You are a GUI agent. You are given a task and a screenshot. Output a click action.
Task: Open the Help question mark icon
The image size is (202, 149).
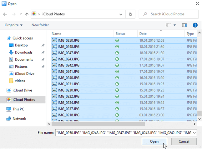(195, 25)
